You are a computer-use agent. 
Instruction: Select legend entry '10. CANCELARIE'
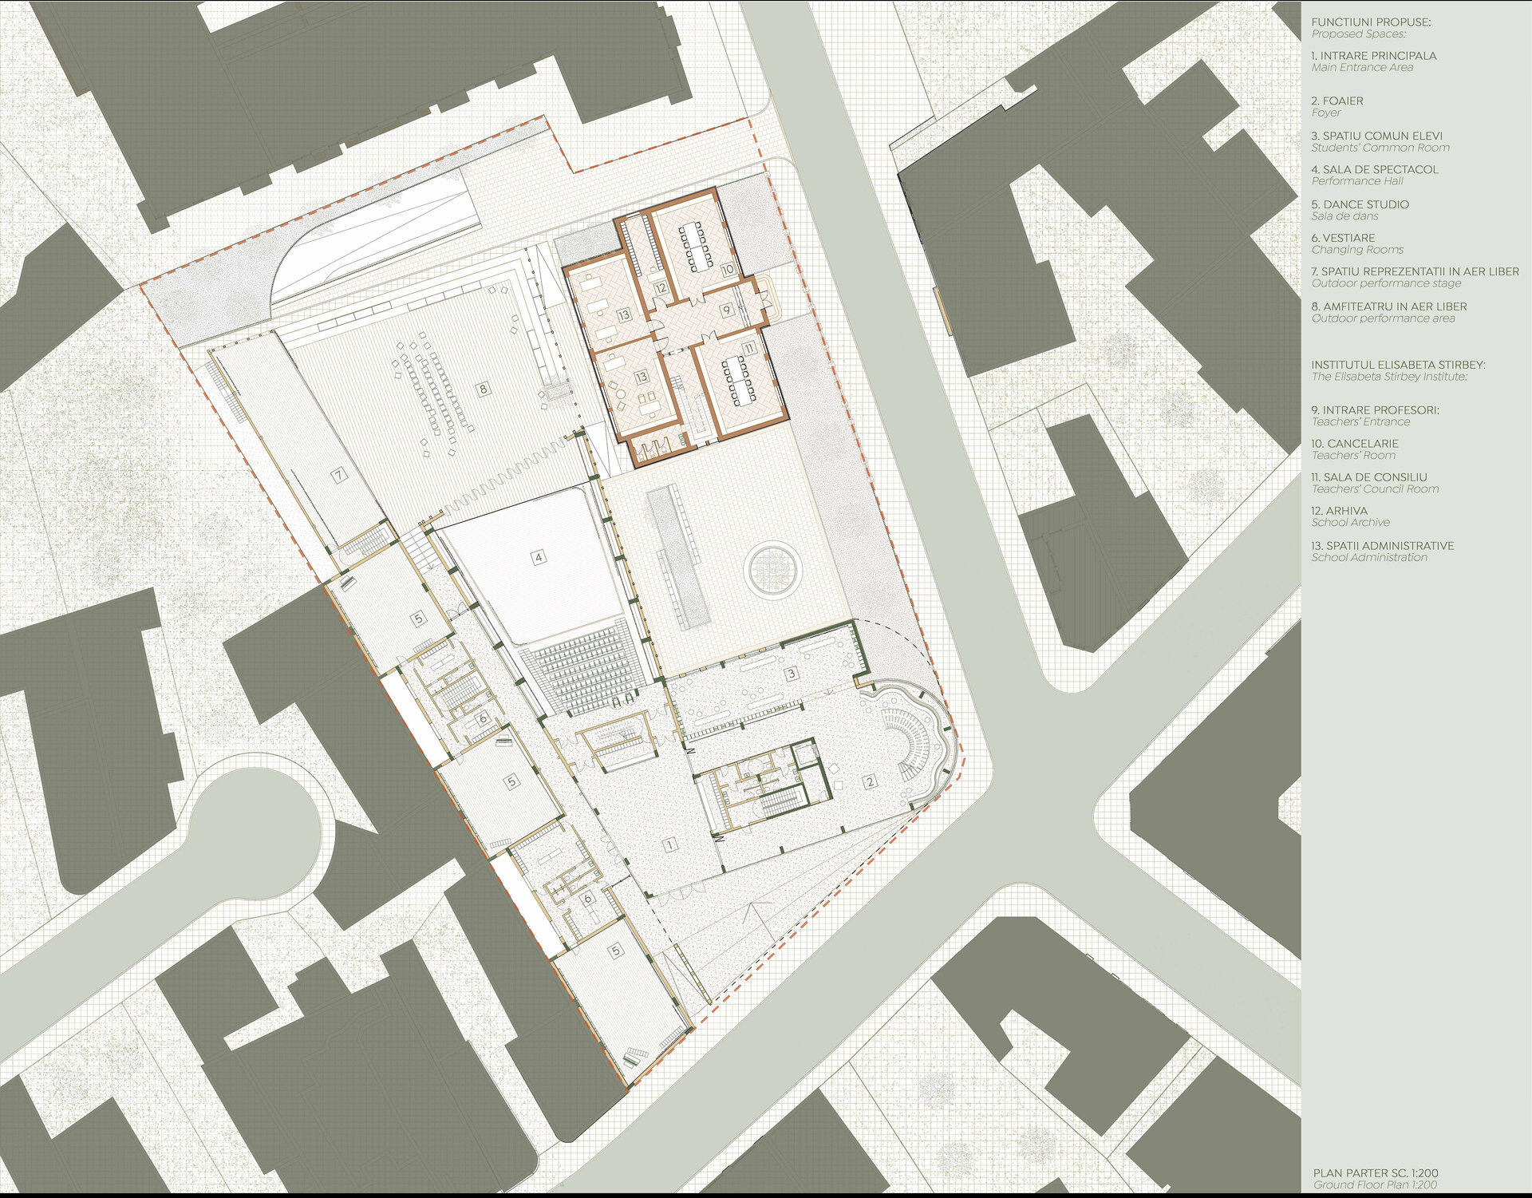[1355, 444]
